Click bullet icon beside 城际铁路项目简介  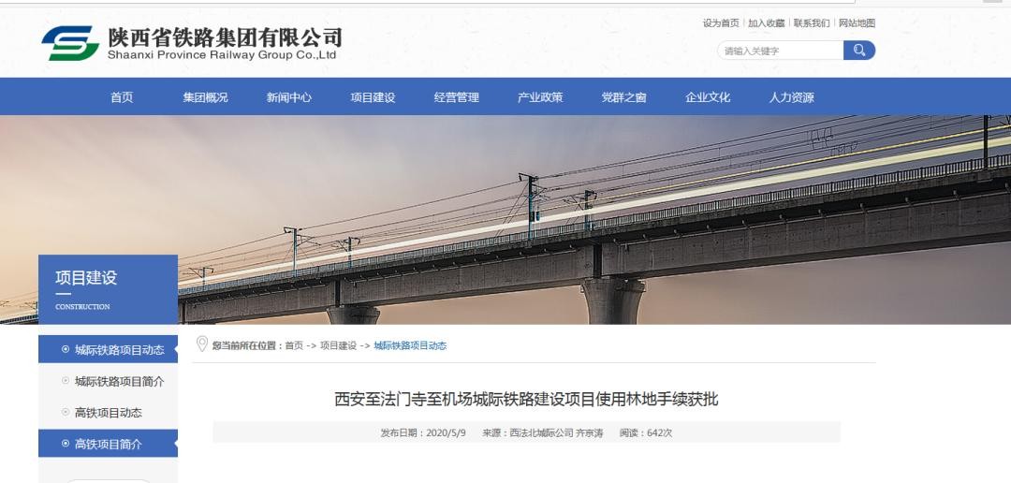click(66, 381)
